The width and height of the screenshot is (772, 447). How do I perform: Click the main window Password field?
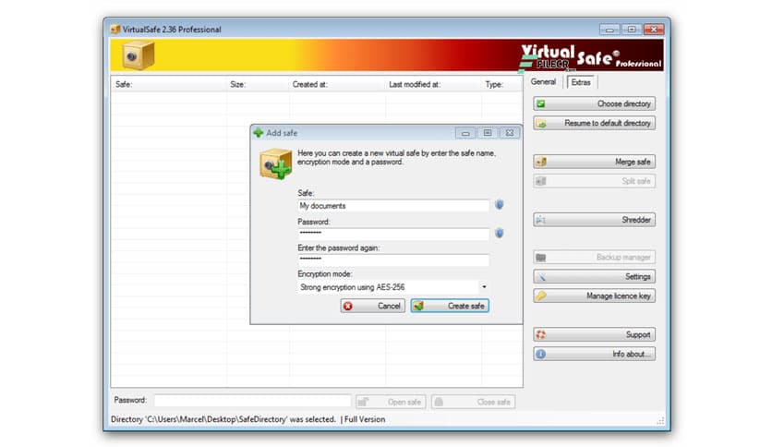253,401
